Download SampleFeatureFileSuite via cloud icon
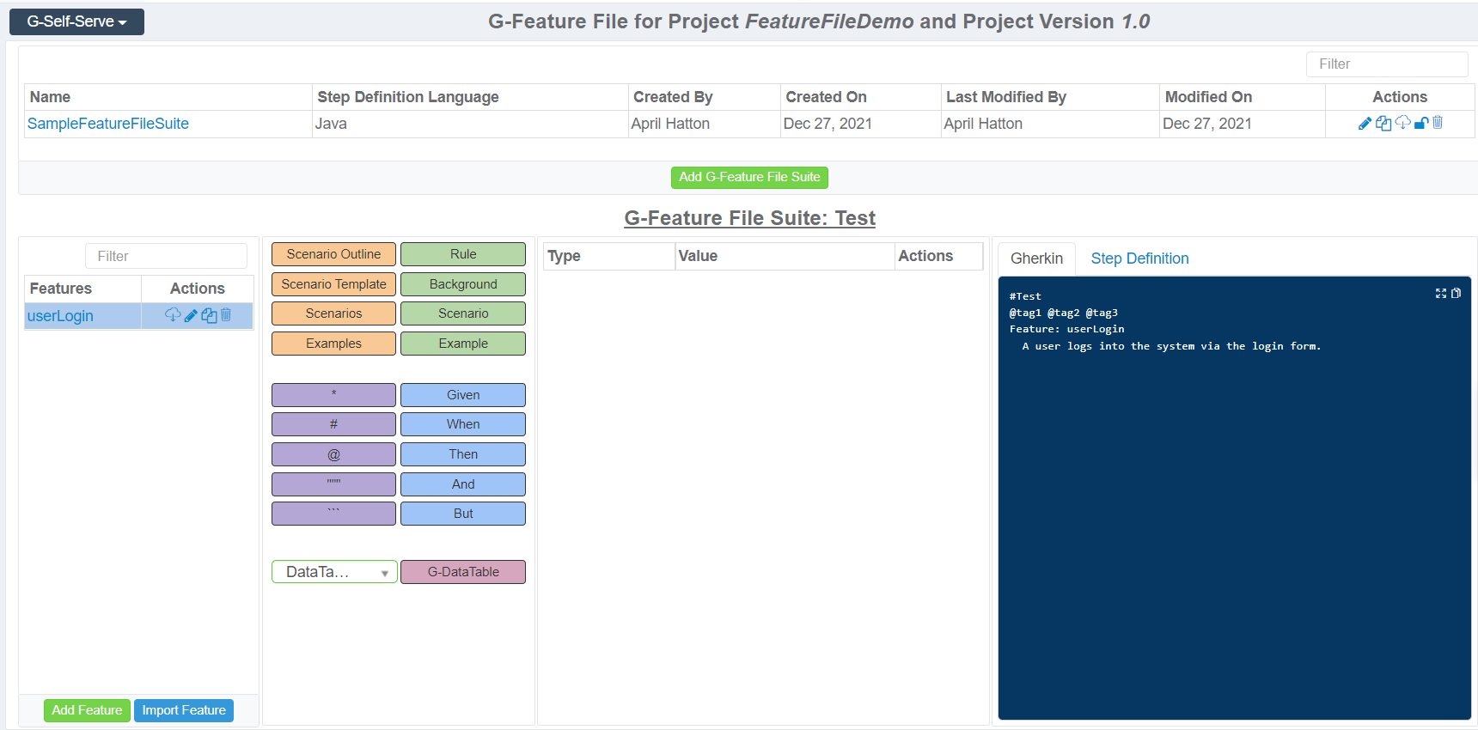 pyautogui.click(x=1402, y=123)
